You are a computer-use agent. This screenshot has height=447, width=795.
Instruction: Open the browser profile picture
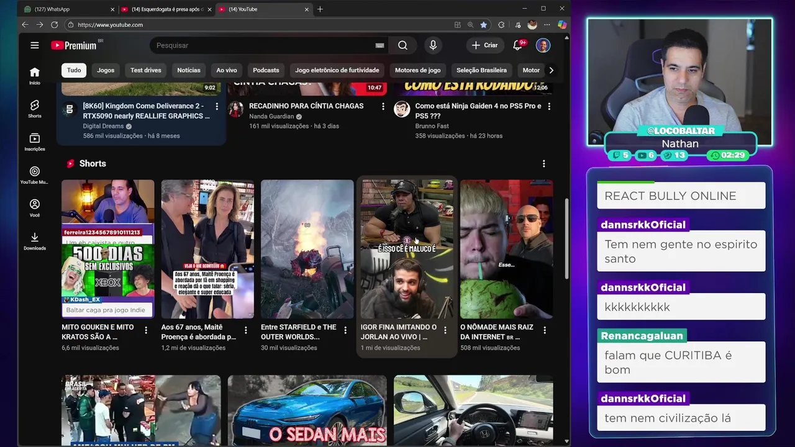(532, 25)
